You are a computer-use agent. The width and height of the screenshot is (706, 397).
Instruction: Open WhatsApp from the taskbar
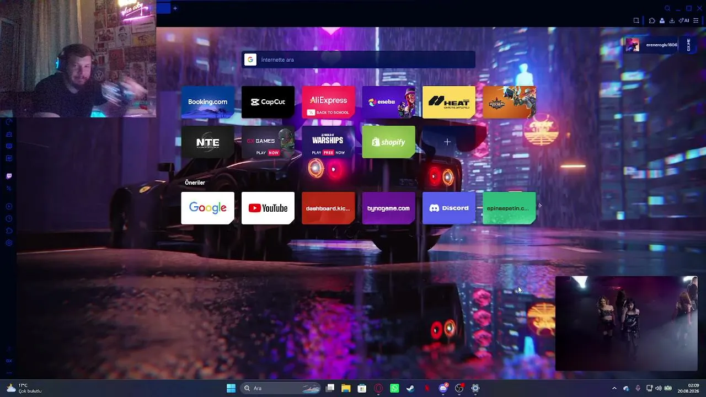(x=394, y=388)
